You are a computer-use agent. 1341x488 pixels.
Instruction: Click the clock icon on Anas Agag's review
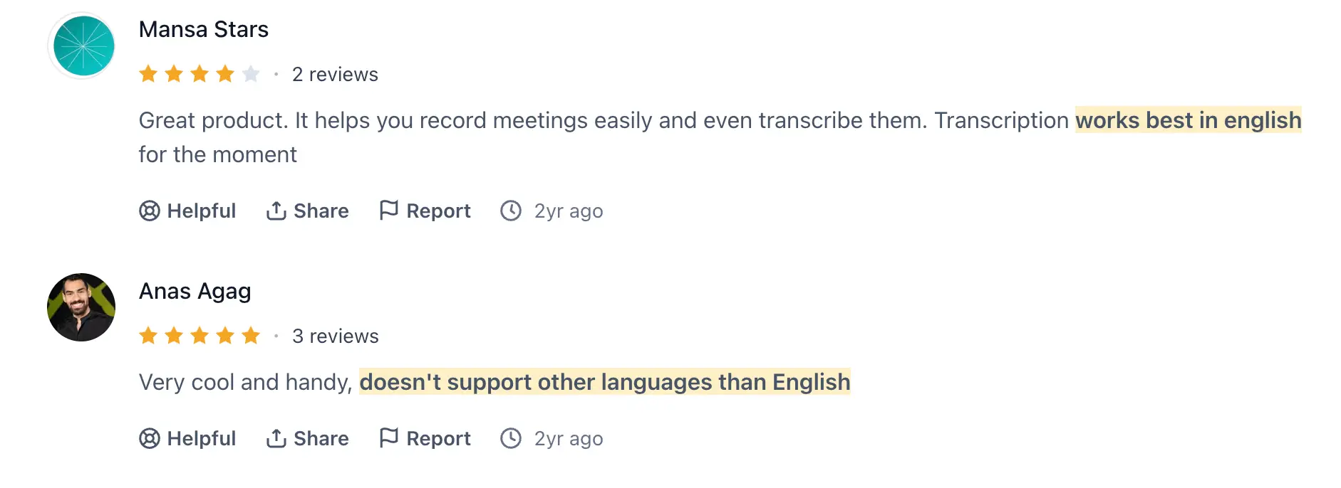[511, 439]
